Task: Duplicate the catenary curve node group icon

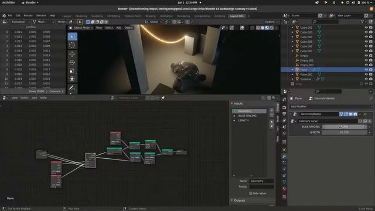Action: click(x=365, y=121)
